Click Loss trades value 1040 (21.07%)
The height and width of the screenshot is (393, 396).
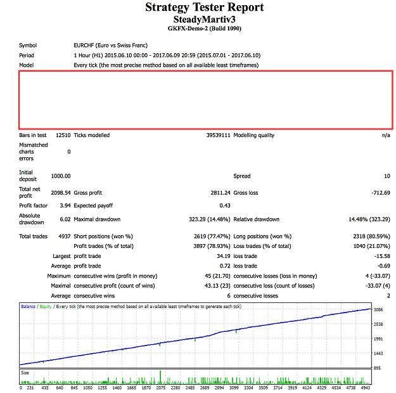[x=372, y=246]
